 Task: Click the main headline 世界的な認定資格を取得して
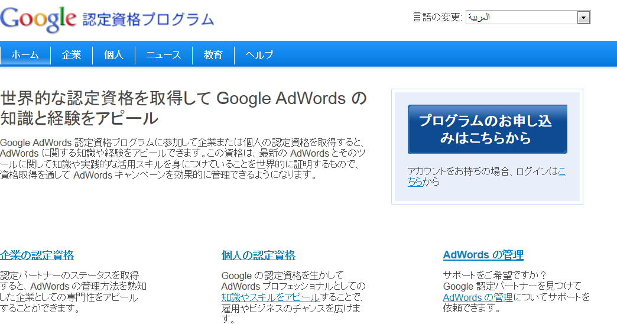tap(105, 98)
